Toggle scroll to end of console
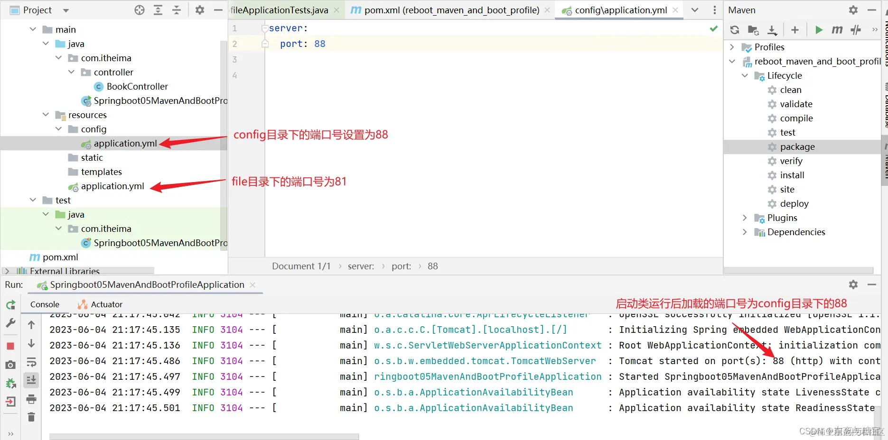 [31, 380]
